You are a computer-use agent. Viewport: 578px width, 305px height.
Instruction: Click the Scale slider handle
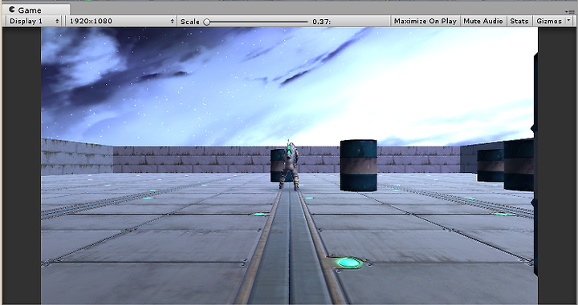(207, 22)
